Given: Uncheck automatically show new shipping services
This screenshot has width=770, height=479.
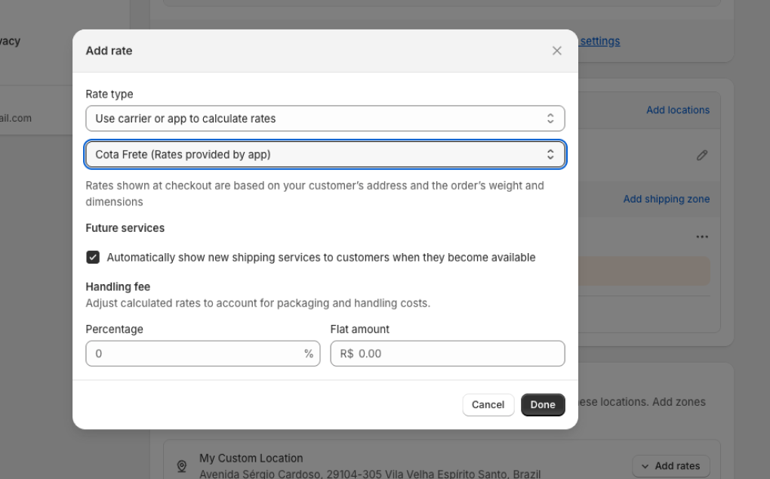Looking at the screenshot, I should pyautogui.click(x=93, y=258).
